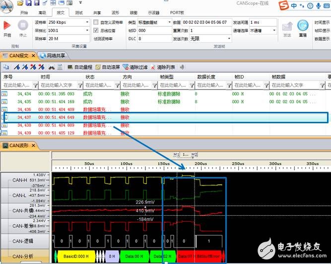Enable the 自定义波特率 checkbox
Image resolution: width=331 pixels, height=264 pixels.
(96, 22)
